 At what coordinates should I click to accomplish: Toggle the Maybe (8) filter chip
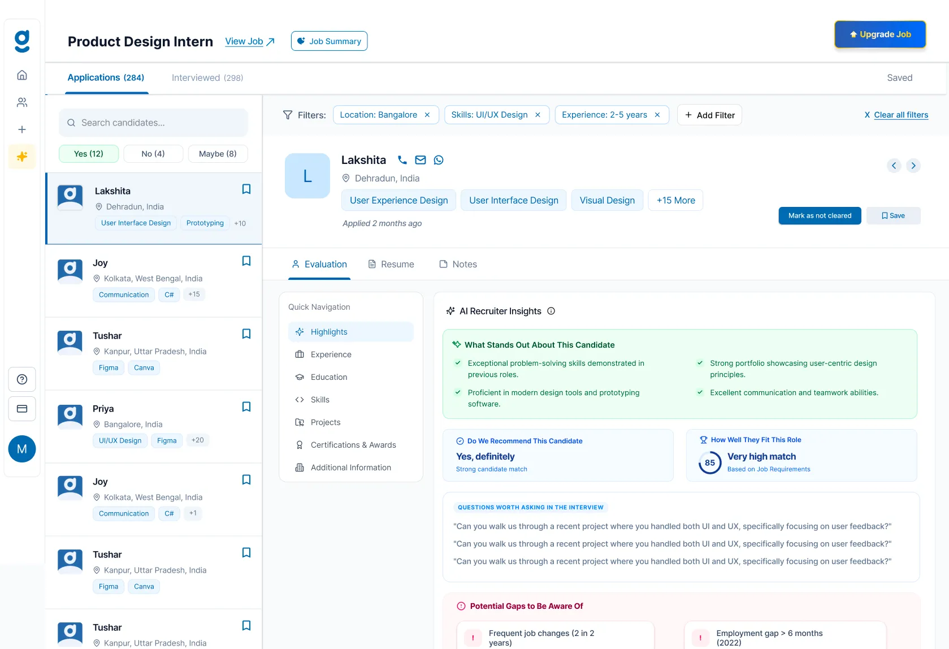[x=218, y=154]
